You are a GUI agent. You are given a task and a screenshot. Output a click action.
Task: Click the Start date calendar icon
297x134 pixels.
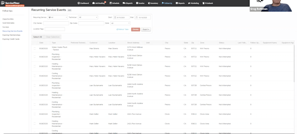(115, 17)
